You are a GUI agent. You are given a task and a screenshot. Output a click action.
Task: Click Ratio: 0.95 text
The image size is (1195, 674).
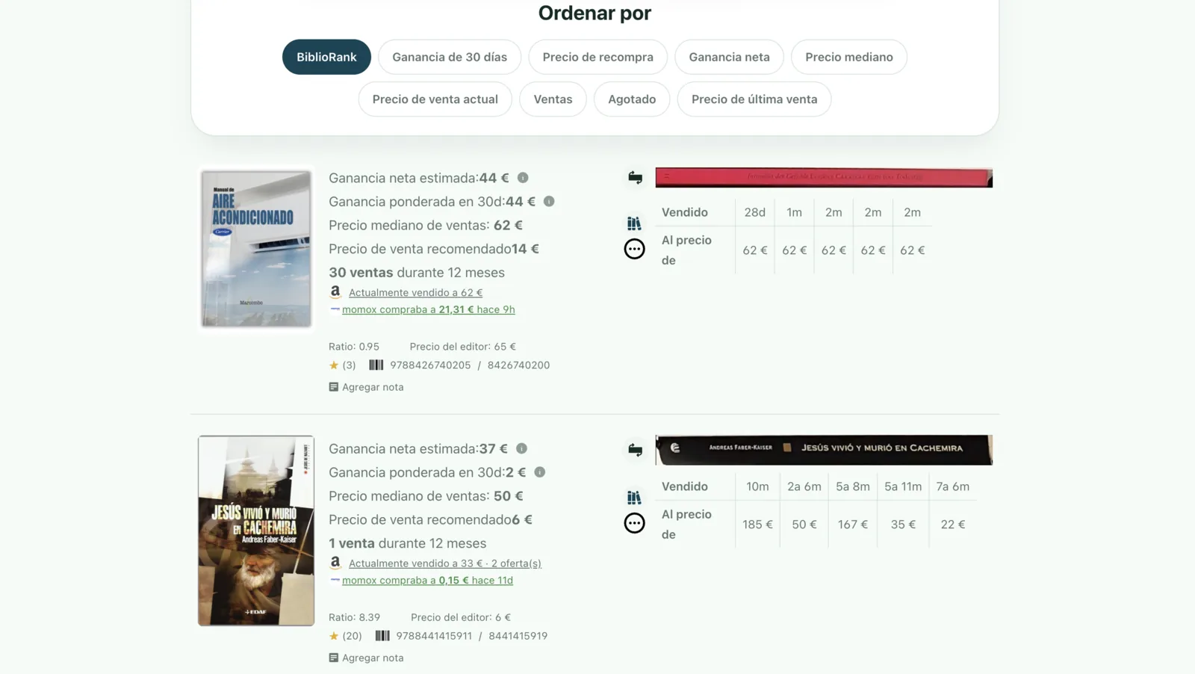click(354, 347)
